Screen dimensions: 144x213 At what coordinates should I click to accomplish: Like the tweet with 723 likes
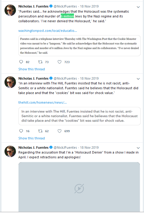pos(60,62)
